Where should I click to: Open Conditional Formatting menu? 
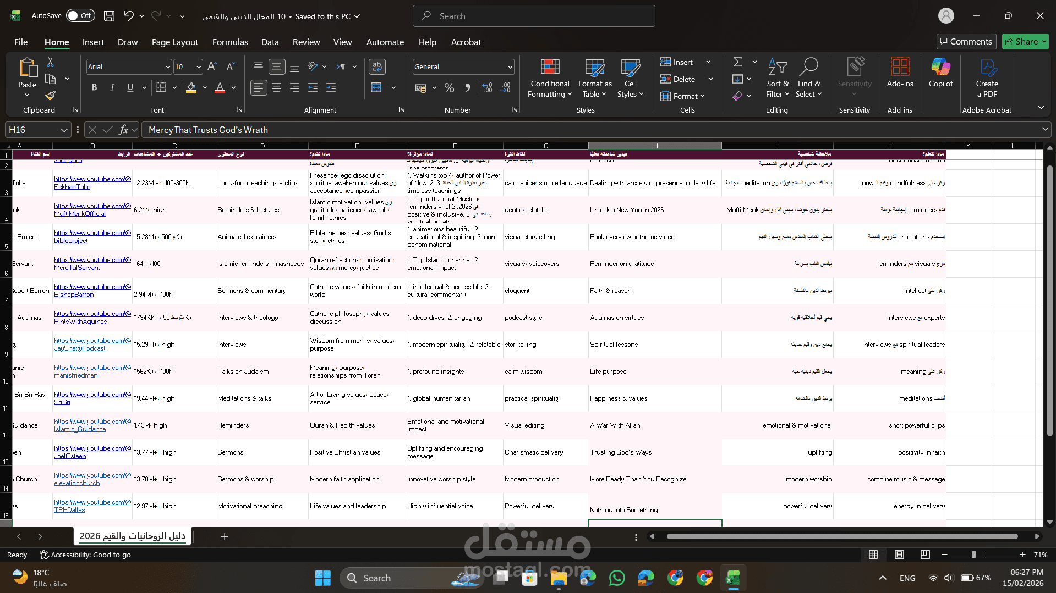[x=550, y=79]
